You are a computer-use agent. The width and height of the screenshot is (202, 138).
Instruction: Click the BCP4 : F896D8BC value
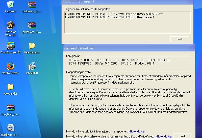80,63
